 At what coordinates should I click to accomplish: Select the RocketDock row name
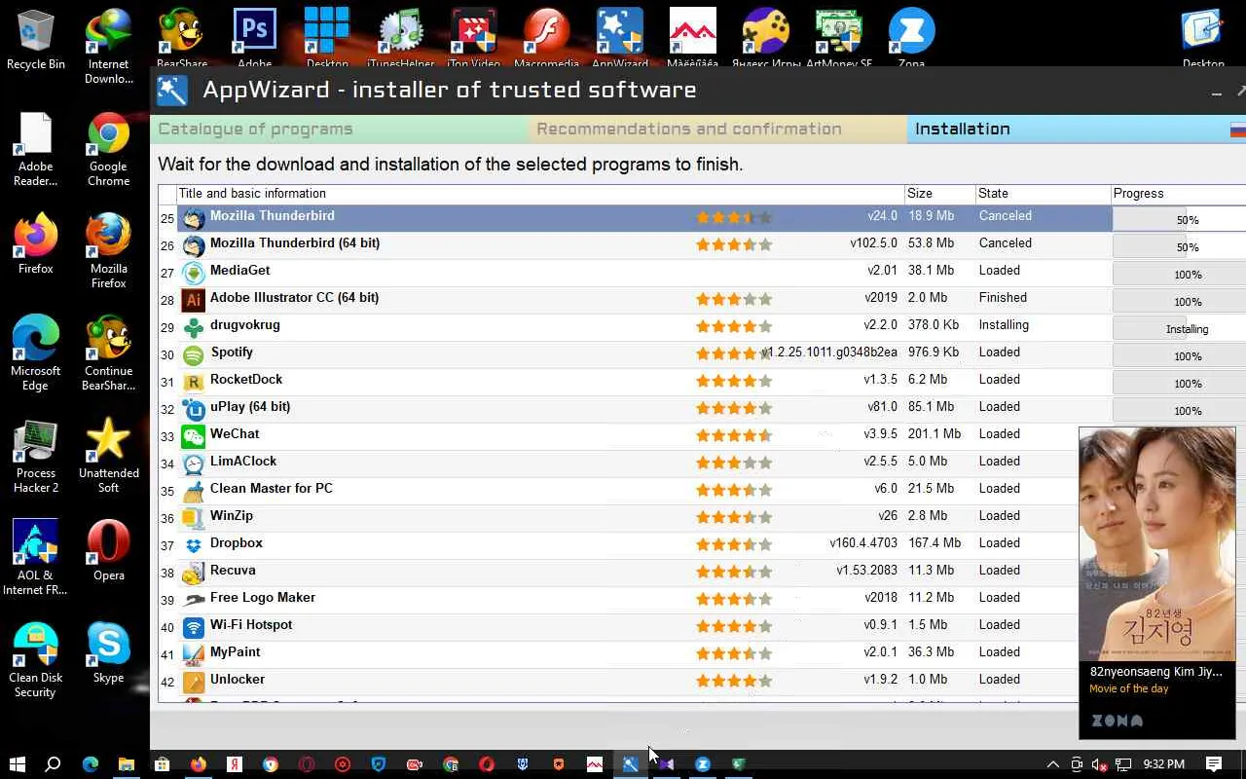[x=246, y=380]
